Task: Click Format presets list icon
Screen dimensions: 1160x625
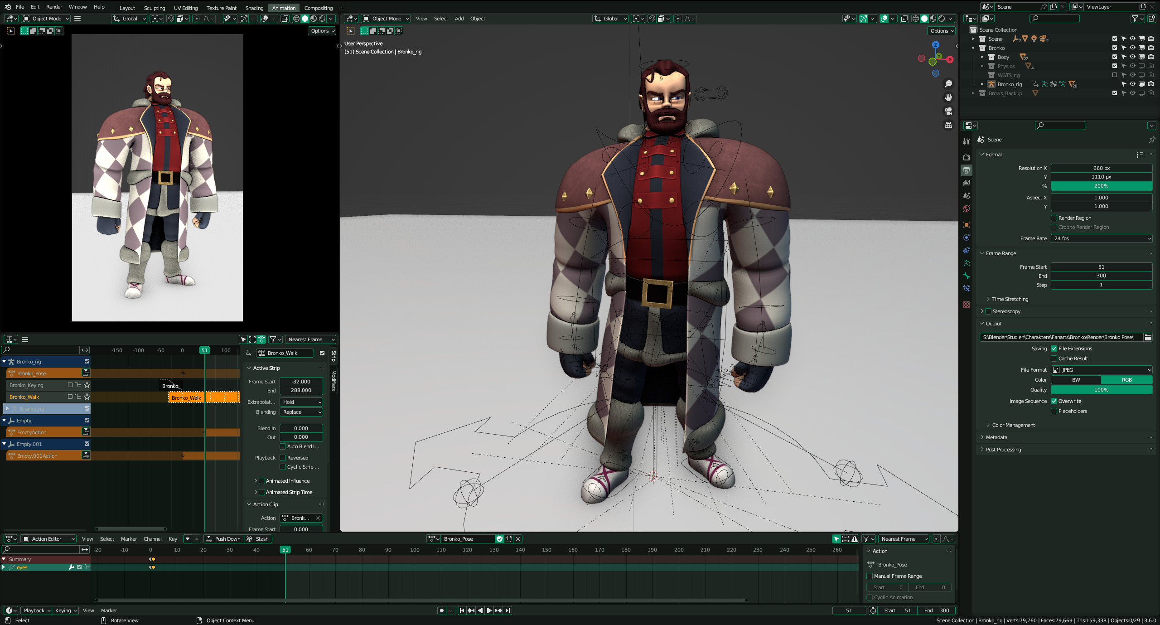Action: pos(1140,155)
